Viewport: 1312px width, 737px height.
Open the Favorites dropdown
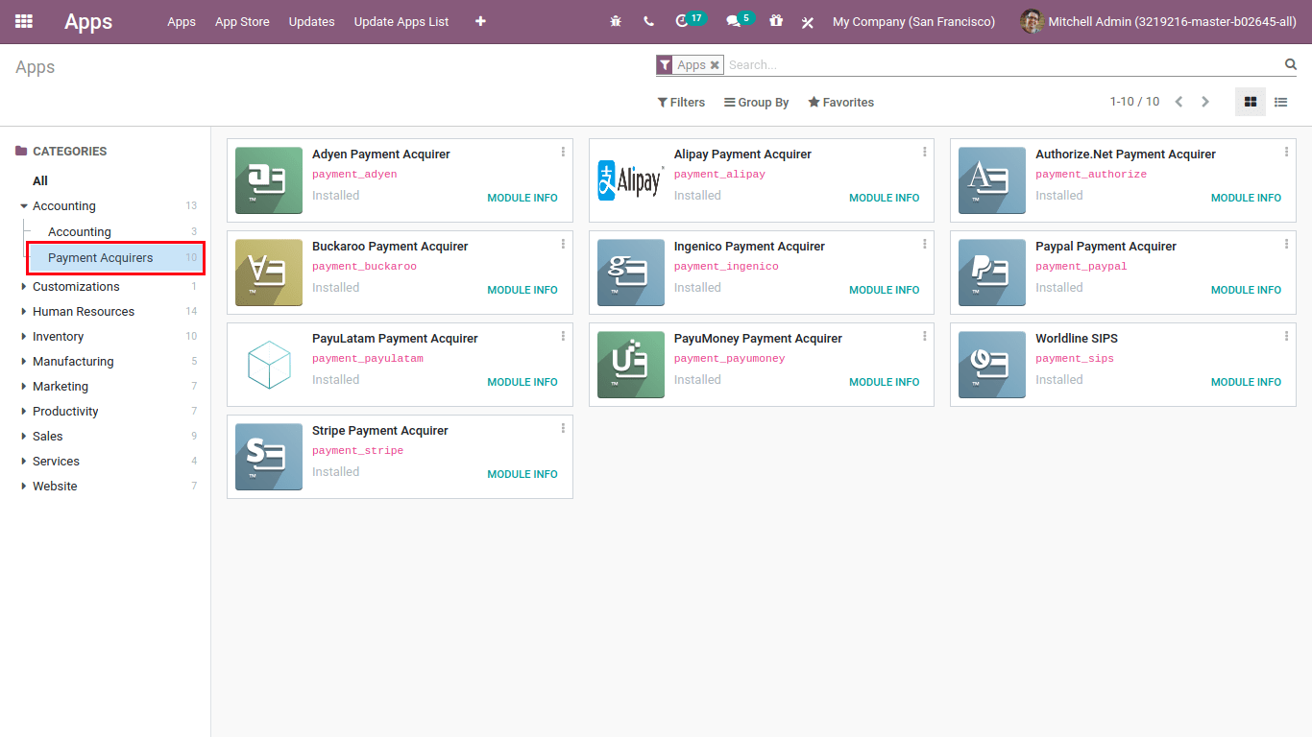840,102
